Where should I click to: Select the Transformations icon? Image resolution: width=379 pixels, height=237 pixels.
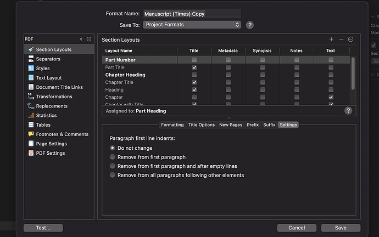click(x=31, y=97)
